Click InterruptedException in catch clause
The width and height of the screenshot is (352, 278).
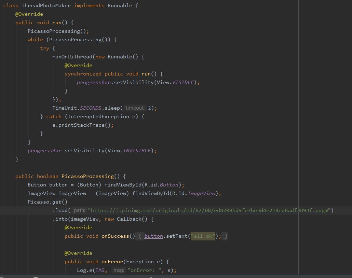pos(98,116)
